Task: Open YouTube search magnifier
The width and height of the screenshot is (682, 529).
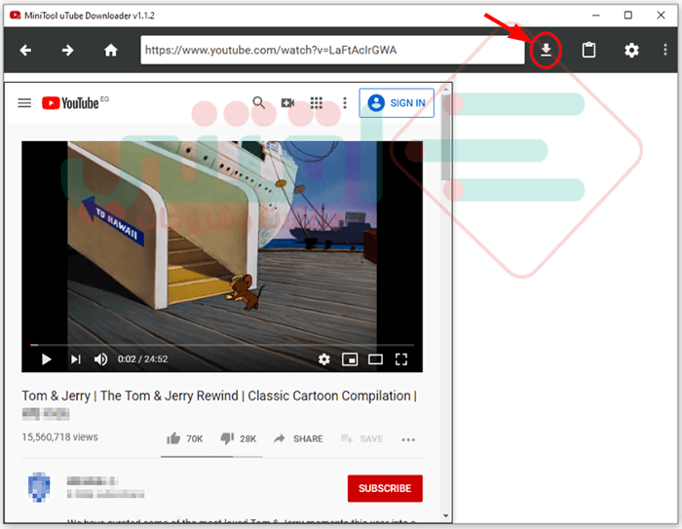Action: [259, 102]
